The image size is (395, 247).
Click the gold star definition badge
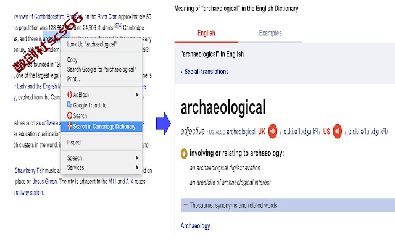click(184, 154)
